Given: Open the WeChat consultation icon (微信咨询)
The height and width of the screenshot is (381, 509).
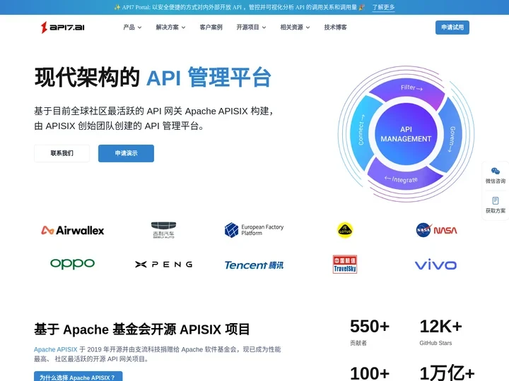Looking at the screenshot, I should click(496, 171).
